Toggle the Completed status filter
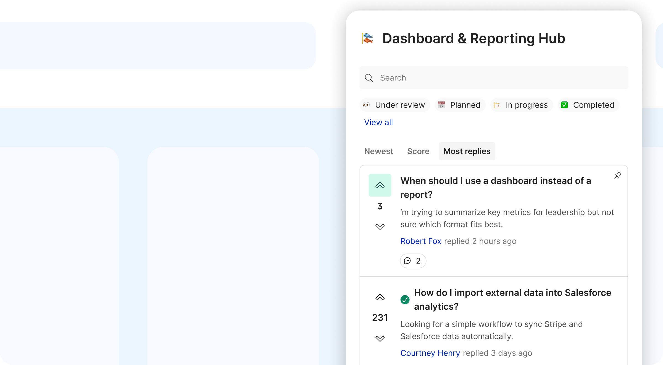 [588, 105]
